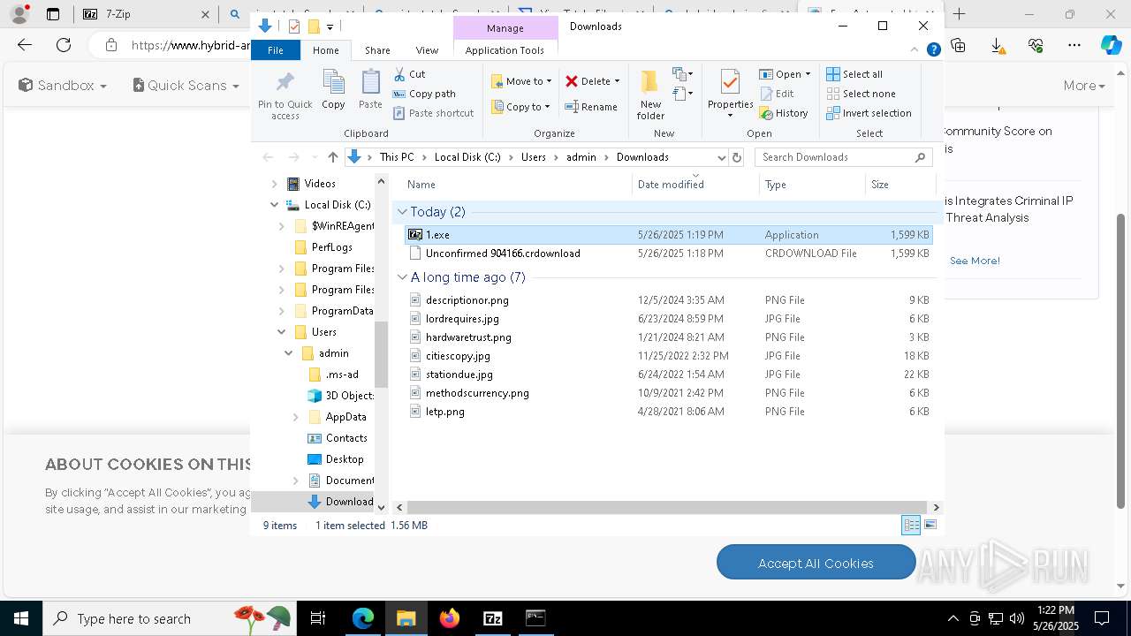The height and width of the screenshot is (636, 1131).
Task: Switch to large icons view layout
Action: point(930,525)
